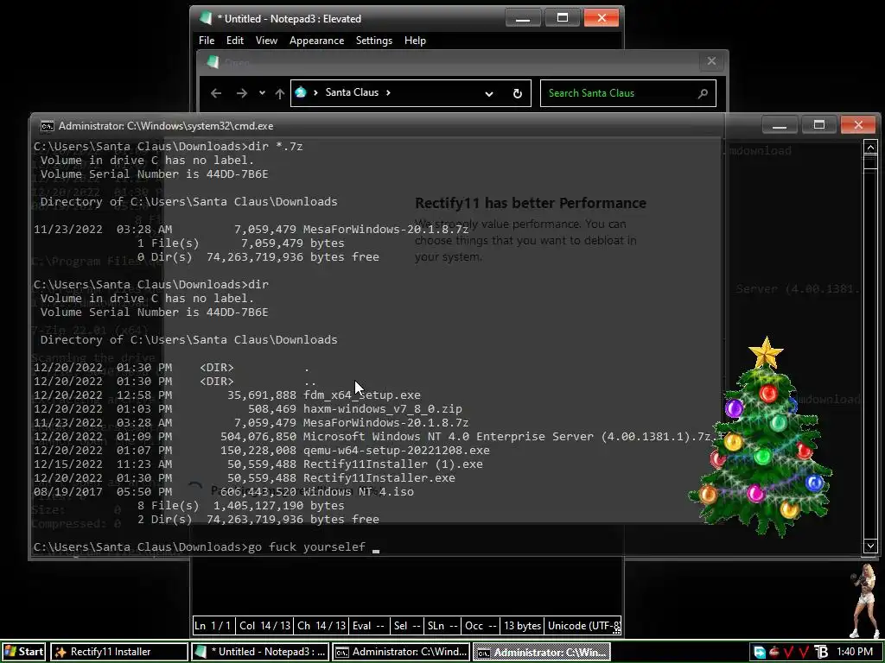The width and height of the screenshot is (885, 663).
Task: Maximize the Notepad3 window
Action: pyautogui.click(x=562, y=18)
